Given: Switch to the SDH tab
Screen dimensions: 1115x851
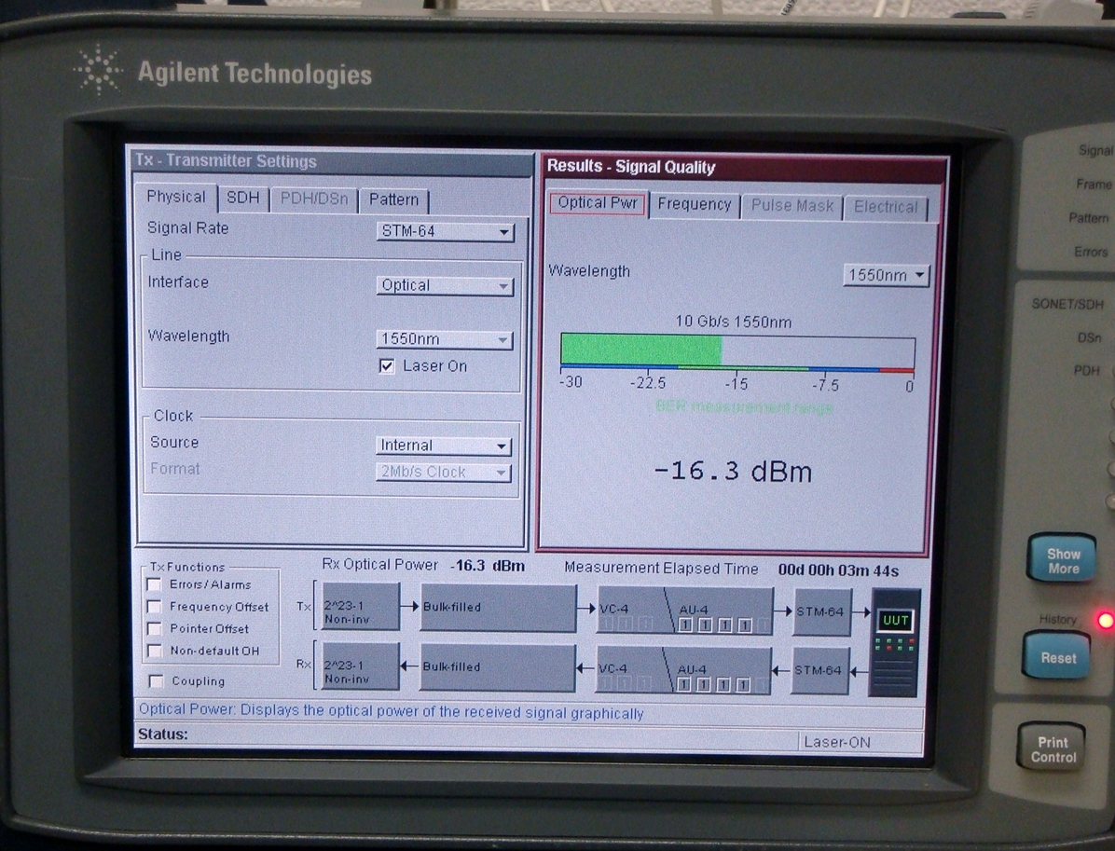Looking at the screenshot, I should [243, 199].
